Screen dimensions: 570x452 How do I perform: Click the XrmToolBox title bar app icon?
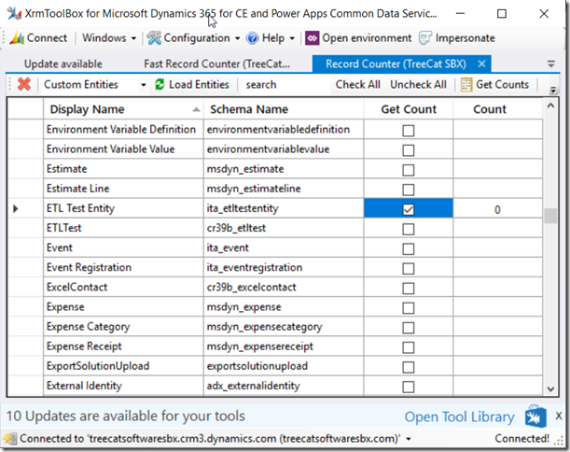14,14
